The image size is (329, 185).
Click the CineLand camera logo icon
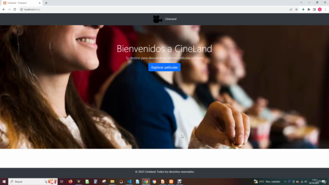pos(158,19)
